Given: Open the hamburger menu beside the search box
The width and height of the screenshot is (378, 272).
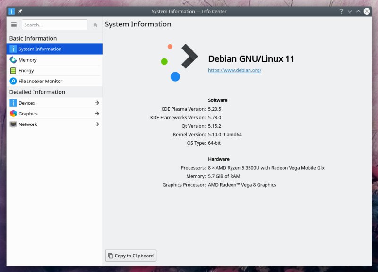Looking at the screenshot, I should pyautogui.click(x=14, y=25).
